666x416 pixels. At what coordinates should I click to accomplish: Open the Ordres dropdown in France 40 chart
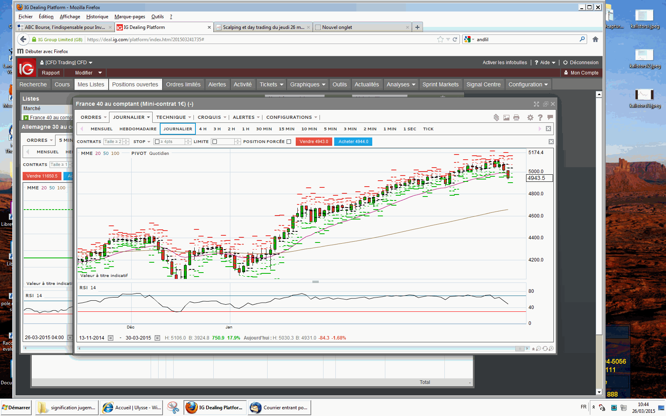(x=94, y=117)
